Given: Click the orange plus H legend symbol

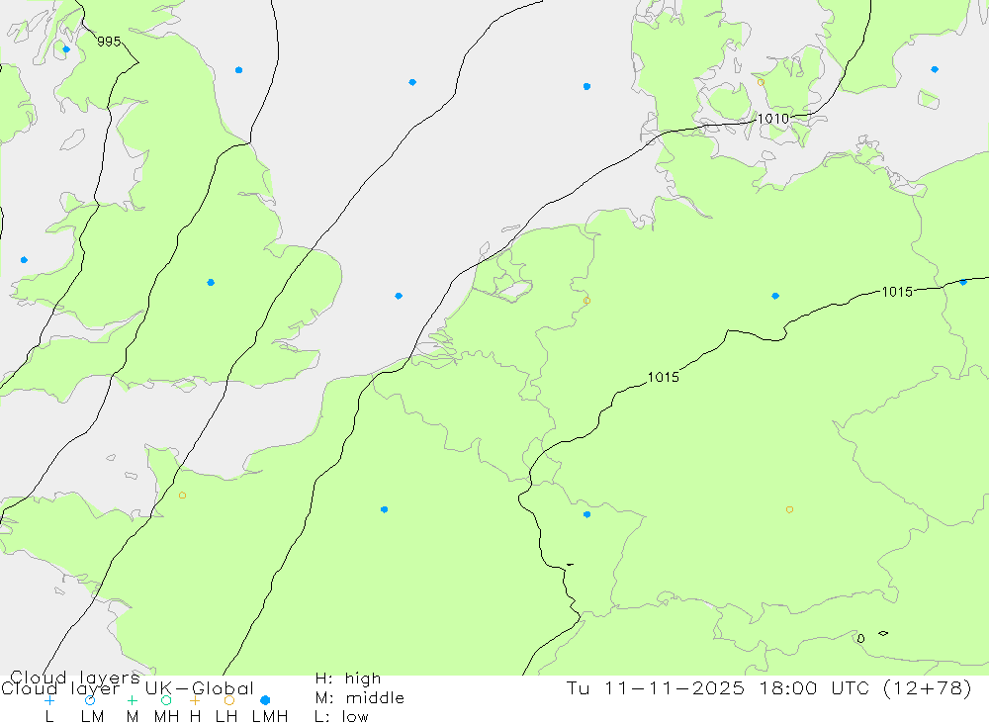Looking at the screenshot, I should 195,700.
